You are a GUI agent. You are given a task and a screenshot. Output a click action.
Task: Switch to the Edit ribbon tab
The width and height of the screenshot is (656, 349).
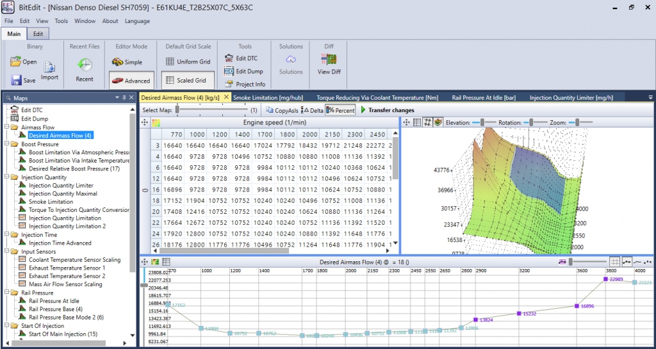coord(38,34)
